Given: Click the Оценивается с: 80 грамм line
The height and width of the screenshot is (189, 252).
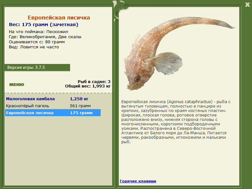Looking at the screenshot, I should point(37,42).
